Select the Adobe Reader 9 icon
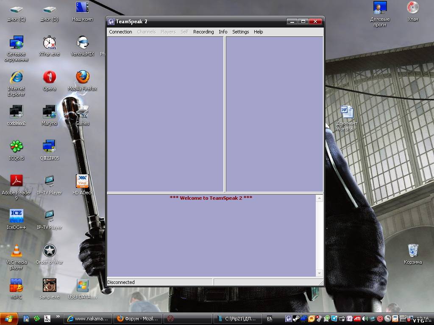 click(x=17, y=187)
